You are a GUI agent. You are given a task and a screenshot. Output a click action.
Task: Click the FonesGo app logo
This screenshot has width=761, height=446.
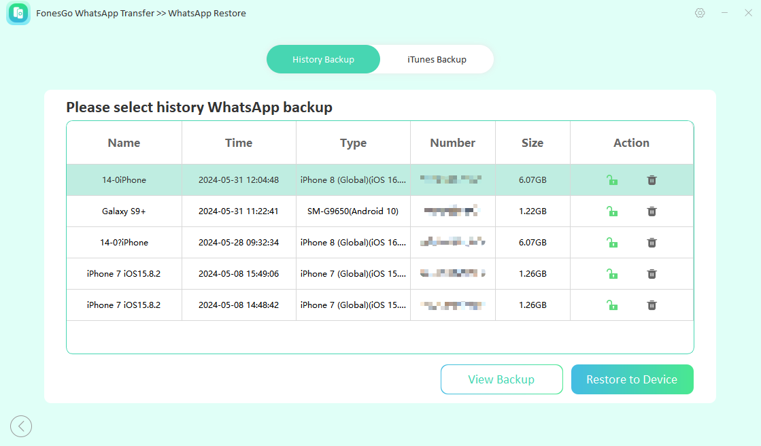18,13
